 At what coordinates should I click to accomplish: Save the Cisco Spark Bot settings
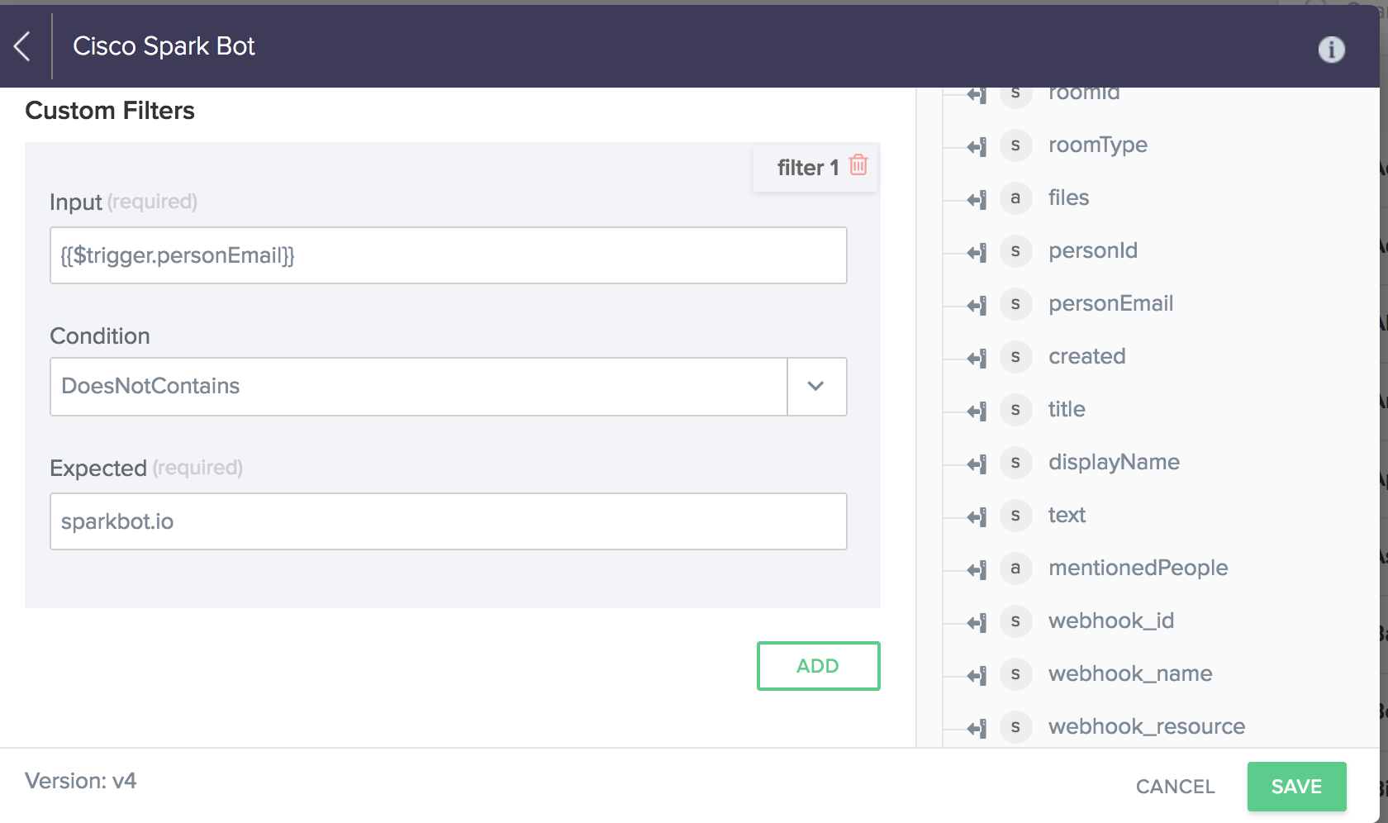click(x=1296, y=787)
